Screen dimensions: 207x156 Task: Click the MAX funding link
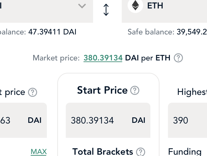(39, 152)
